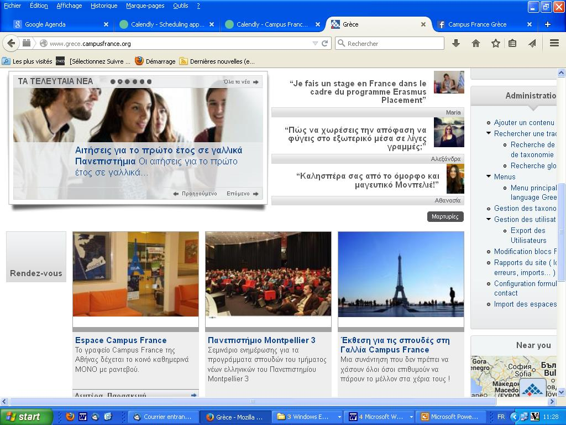The height and width of the screenshot is (425, 566).
Task: Launch Firefox from the quick launch bar
Action: [70, 417]
